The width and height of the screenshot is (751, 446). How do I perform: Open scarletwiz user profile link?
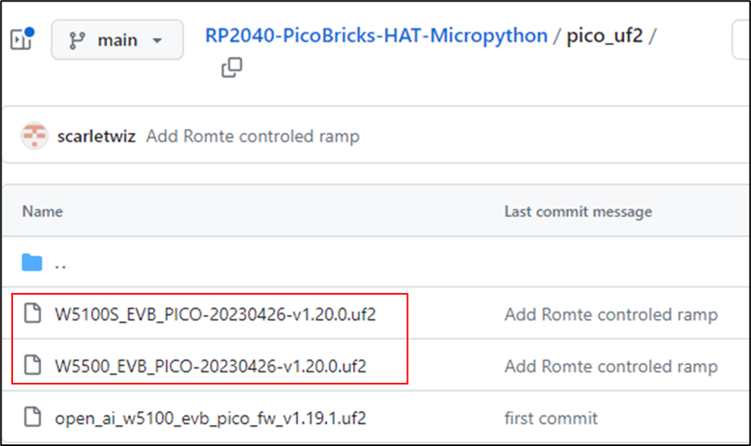click(x=97, y=136)
